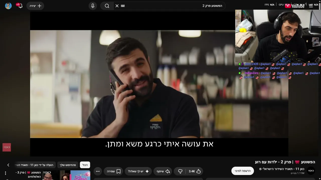Show more filter chips with chevron arrow
This screenshot has height=180, width=321.
point(8,165)
